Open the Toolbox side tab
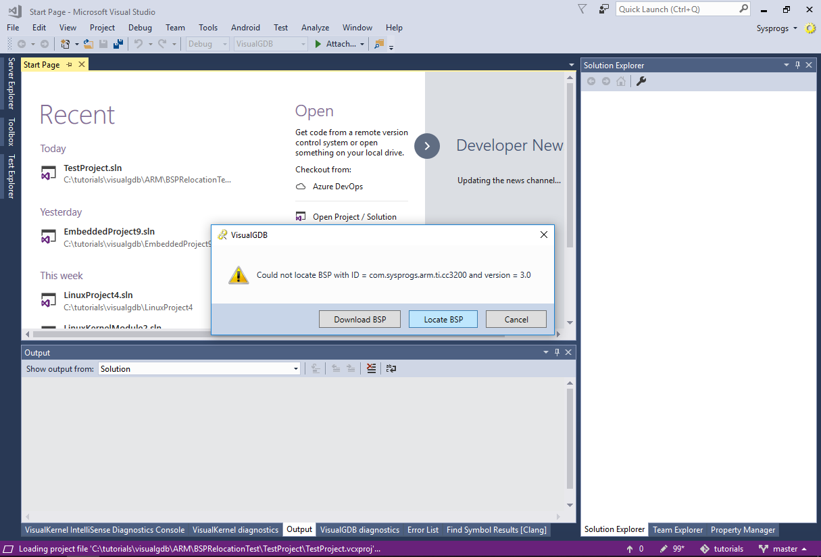 [11, 132]
